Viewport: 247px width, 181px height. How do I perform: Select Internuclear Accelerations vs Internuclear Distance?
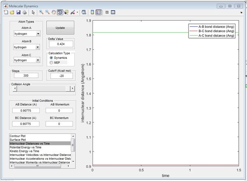[40, 159]
